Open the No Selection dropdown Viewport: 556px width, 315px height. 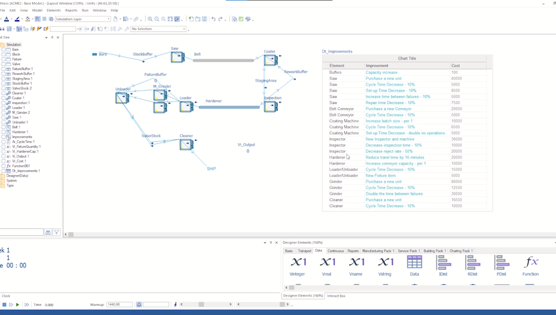point(184,29)
